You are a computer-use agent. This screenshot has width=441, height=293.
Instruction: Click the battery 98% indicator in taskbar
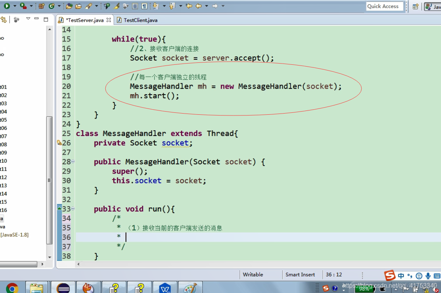[365, 289]
